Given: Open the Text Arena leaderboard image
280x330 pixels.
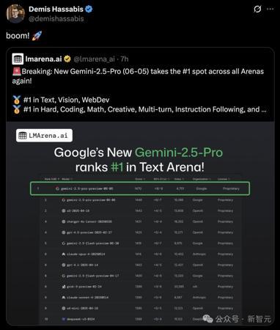Looking at the screenshot, I should point(140,223).
